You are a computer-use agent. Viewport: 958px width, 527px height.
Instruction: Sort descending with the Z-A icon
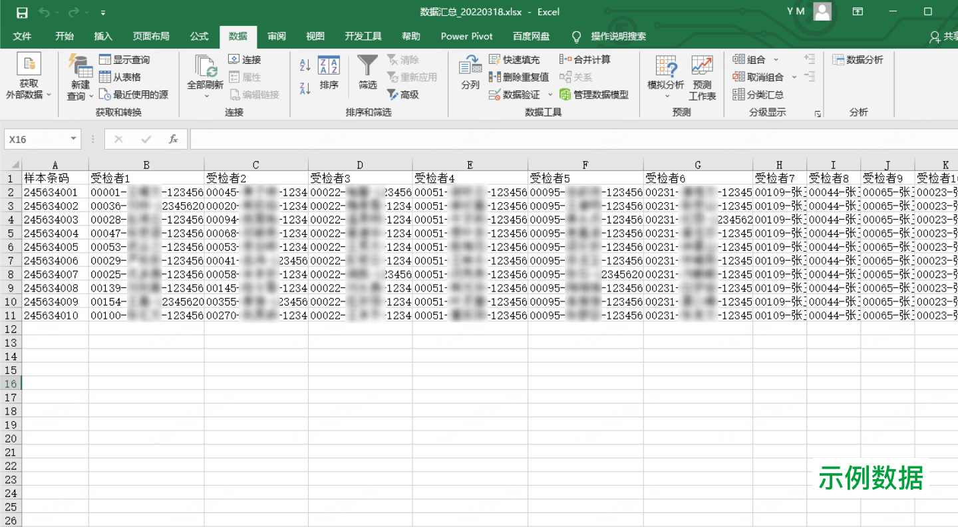(x=305, y=88)
